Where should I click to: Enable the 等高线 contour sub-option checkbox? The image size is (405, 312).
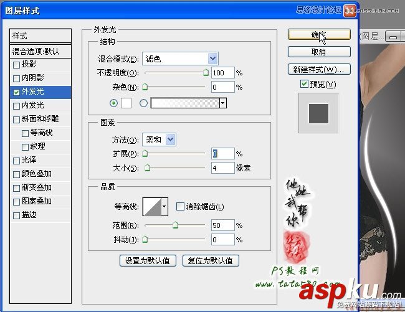25,133
